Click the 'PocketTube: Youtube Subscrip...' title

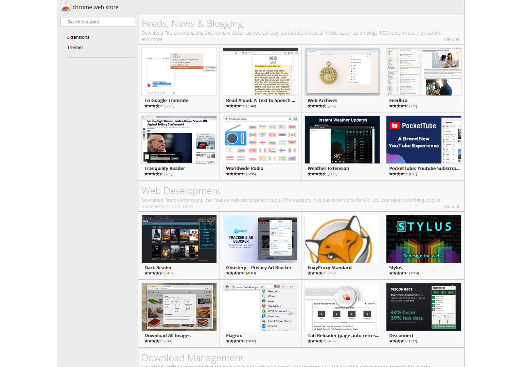click(424, 168)
